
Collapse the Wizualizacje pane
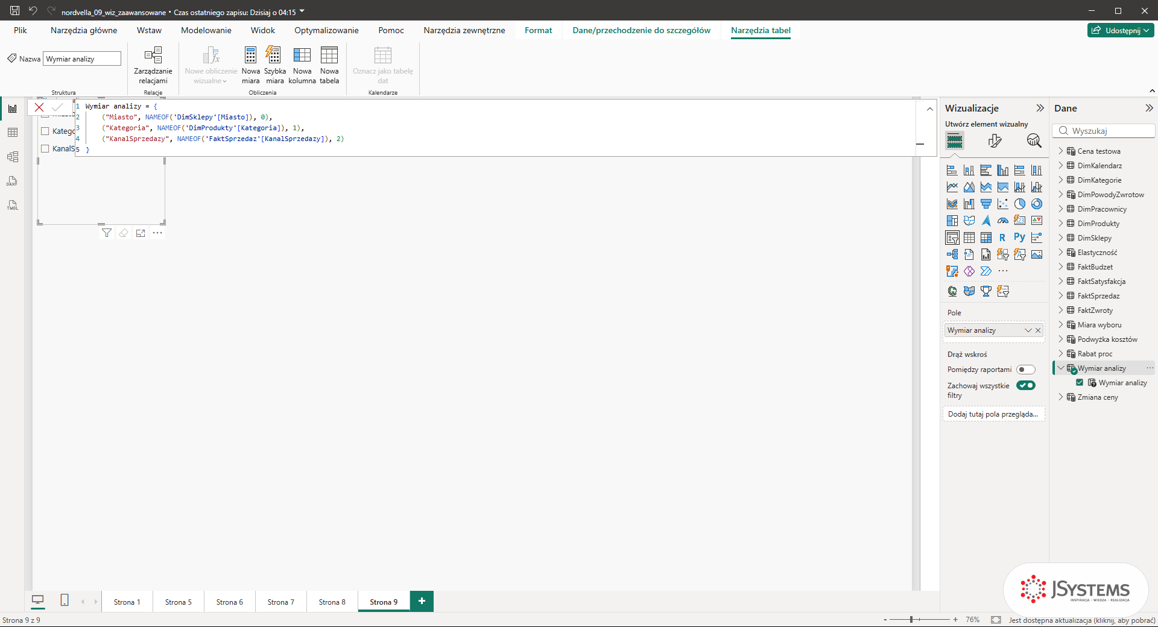pyautogui.click(x=1040, y=109)
